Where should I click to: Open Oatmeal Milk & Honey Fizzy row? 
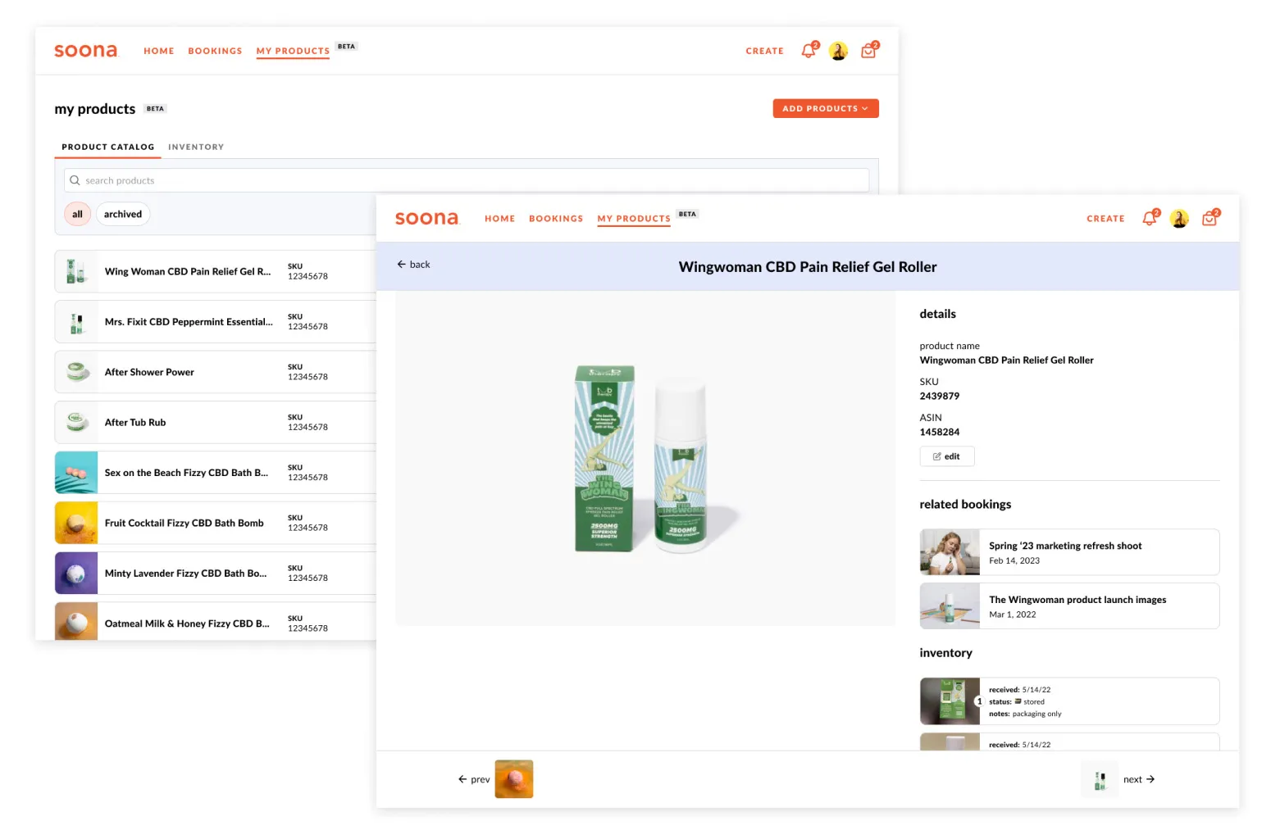(216, 622)
